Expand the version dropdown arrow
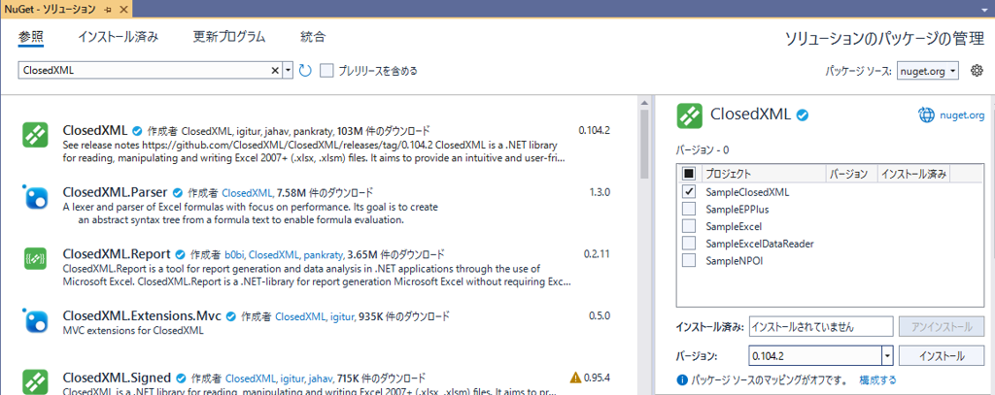 click(887, 356)
